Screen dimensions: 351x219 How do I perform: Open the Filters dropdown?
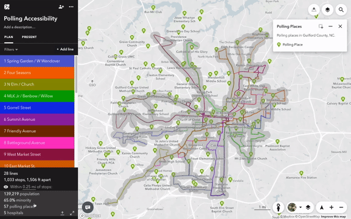pos(11,50)
